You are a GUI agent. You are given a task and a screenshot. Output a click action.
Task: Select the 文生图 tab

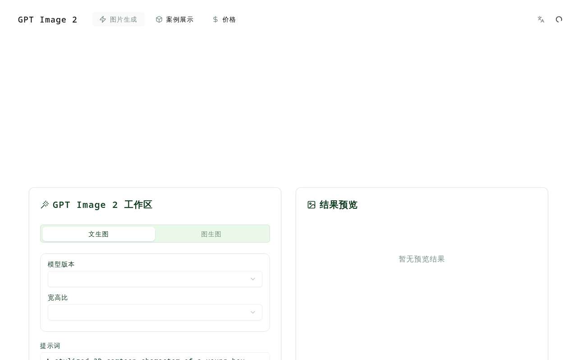[x=98, y=234]
